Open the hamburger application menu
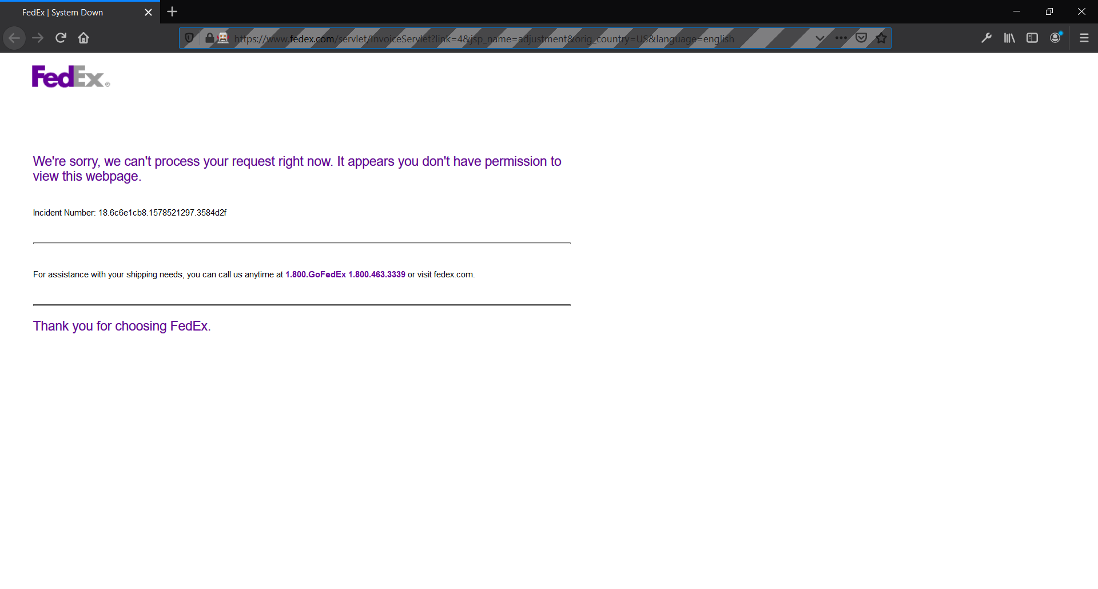 1084,38
